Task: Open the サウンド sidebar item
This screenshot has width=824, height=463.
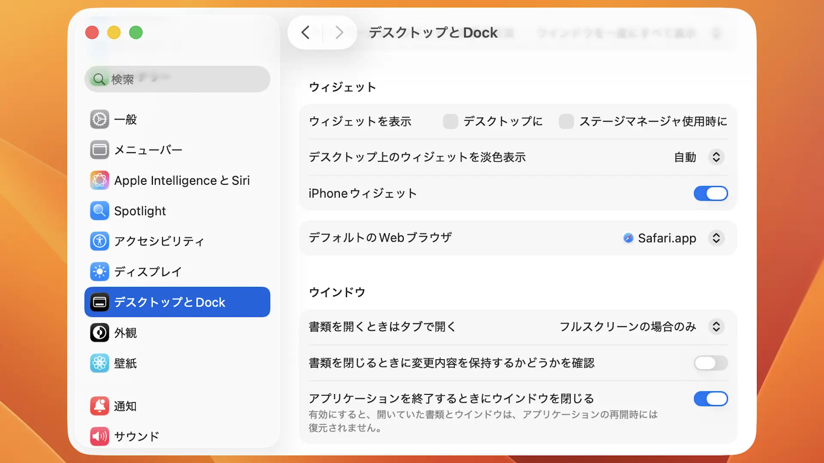Action: coord(136,436)
